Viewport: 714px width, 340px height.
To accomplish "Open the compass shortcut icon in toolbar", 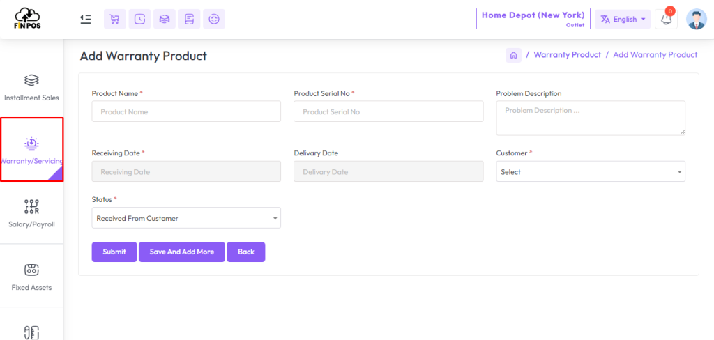I will [214, 19].
